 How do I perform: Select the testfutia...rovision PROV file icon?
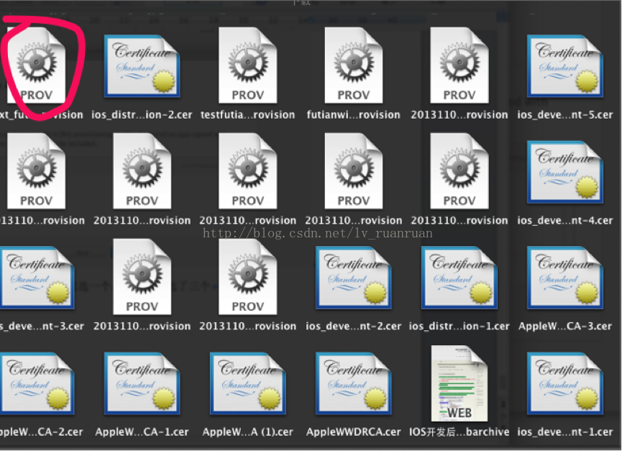[x=248, y=65]
